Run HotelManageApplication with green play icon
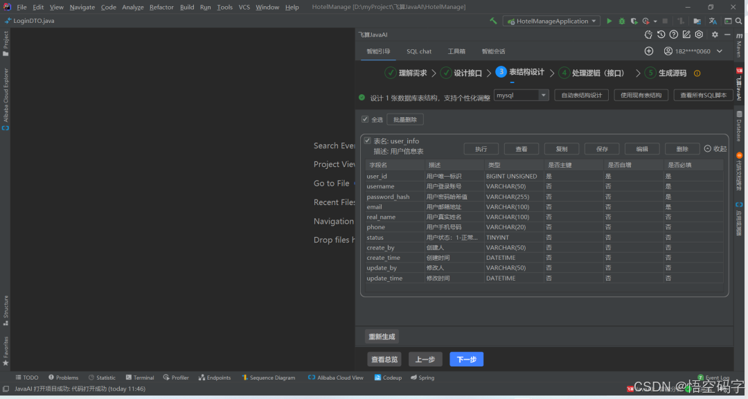 (609, 21)
